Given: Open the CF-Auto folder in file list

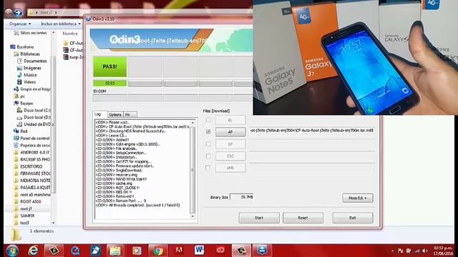Looking at the screenshot, I should (x=73, y=43).
